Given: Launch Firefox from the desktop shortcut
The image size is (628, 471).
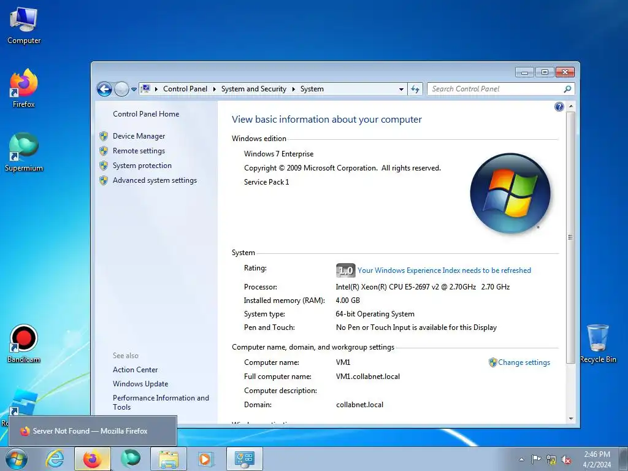Looking at the screenshot, I should coord(24,88).
